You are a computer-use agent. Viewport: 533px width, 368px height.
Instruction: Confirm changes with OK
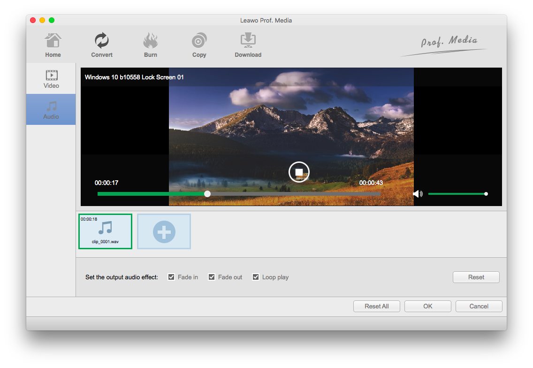point(427,307)
